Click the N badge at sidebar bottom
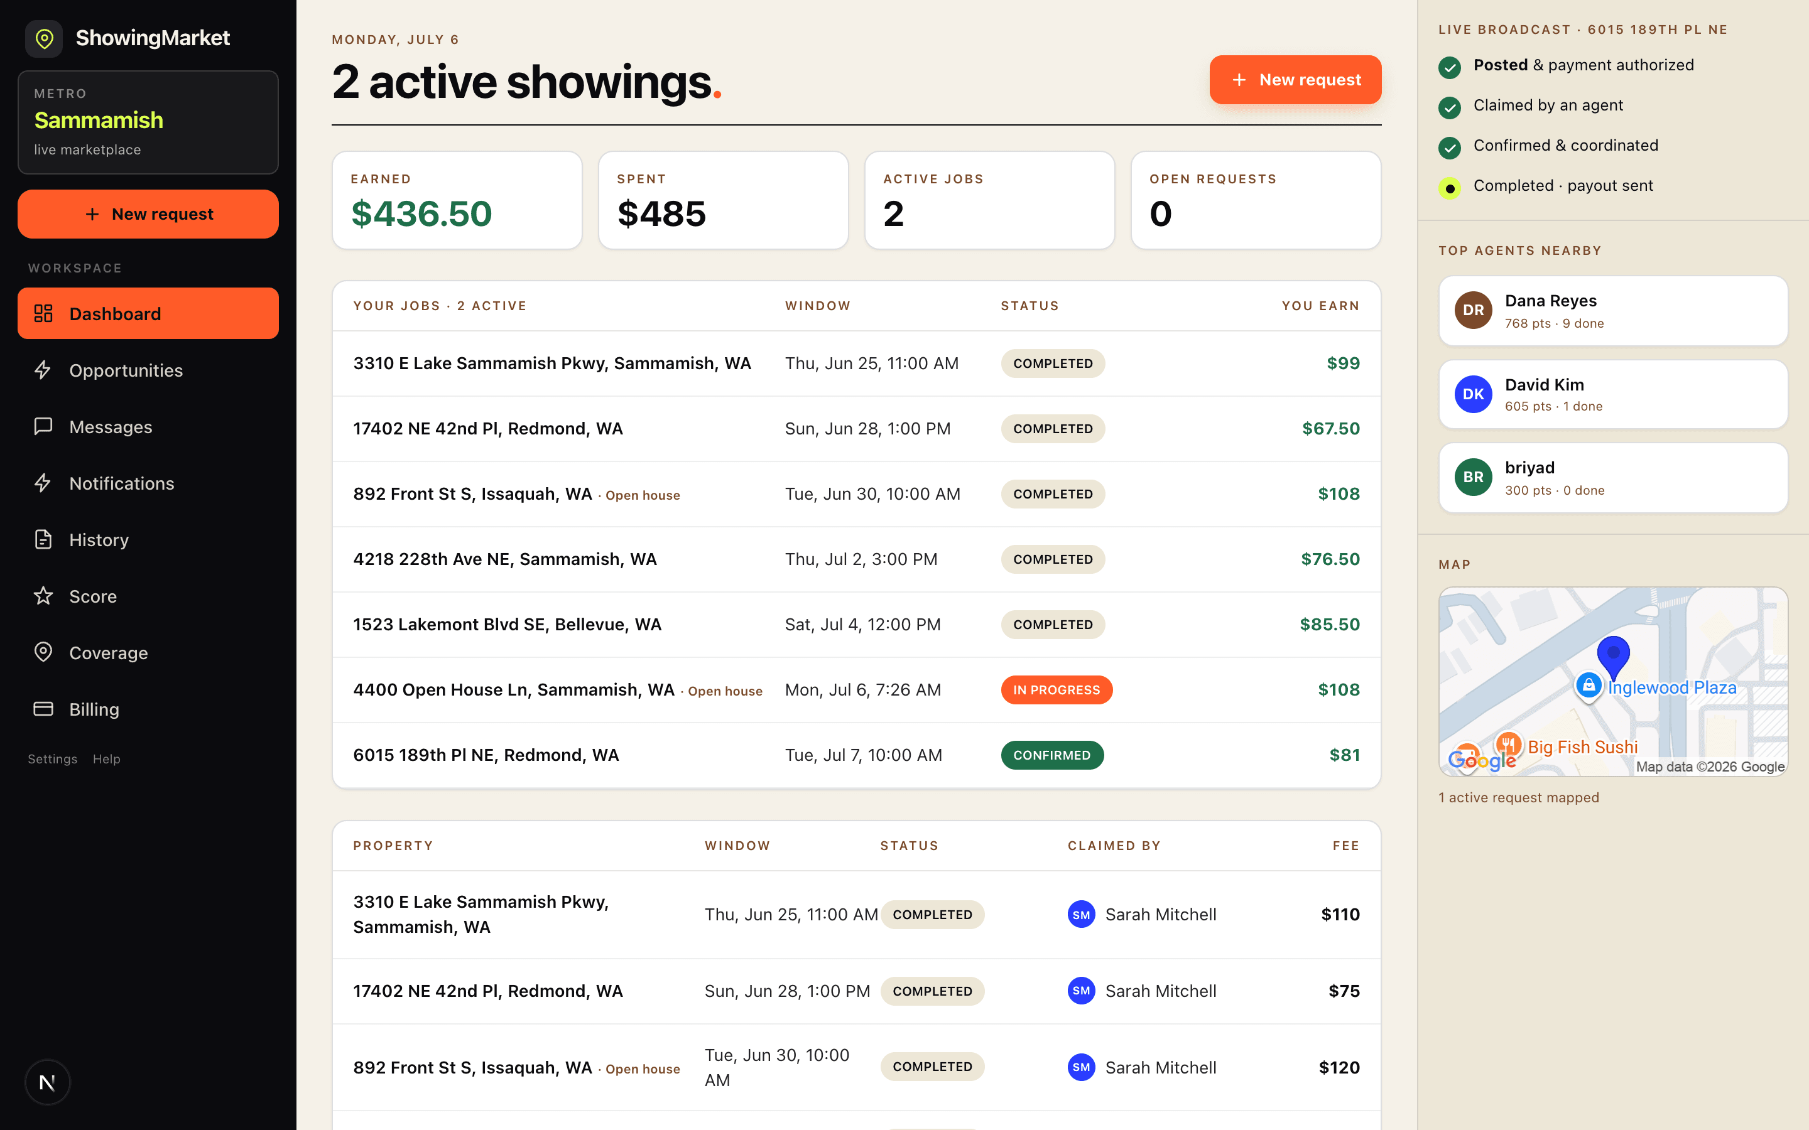 coord(47,1082)
